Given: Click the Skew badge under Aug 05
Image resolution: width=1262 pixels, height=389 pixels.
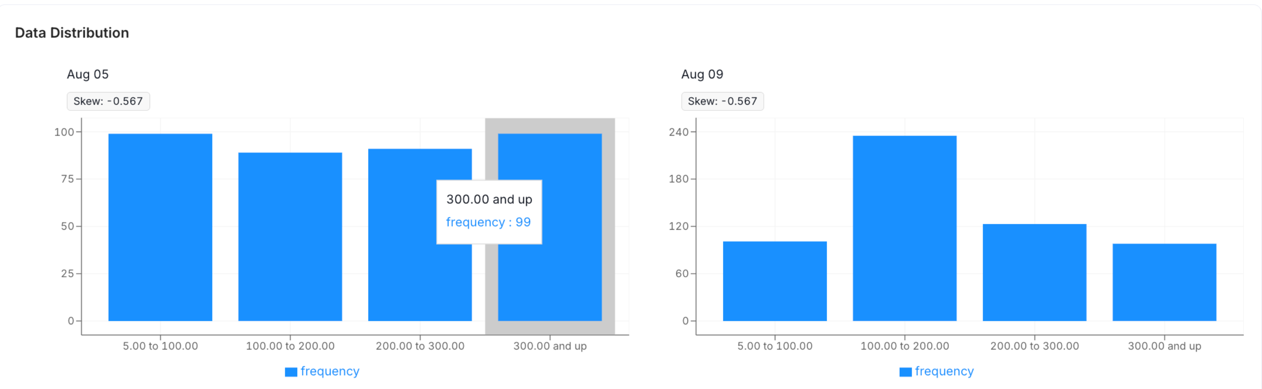Looking at the screenshot, I should click(x=108, y=101).
